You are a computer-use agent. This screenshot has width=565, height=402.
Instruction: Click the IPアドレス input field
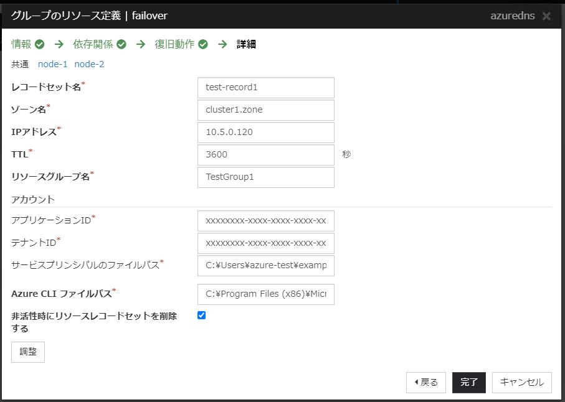click(265, 133)
